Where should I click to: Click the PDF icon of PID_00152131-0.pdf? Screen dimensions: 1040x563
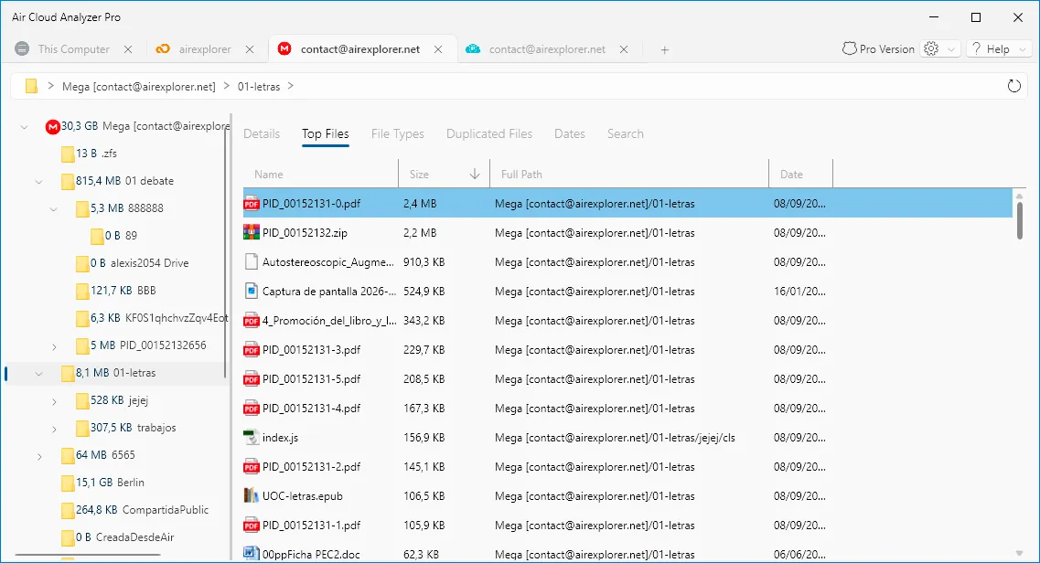click(x=251, y=203)
